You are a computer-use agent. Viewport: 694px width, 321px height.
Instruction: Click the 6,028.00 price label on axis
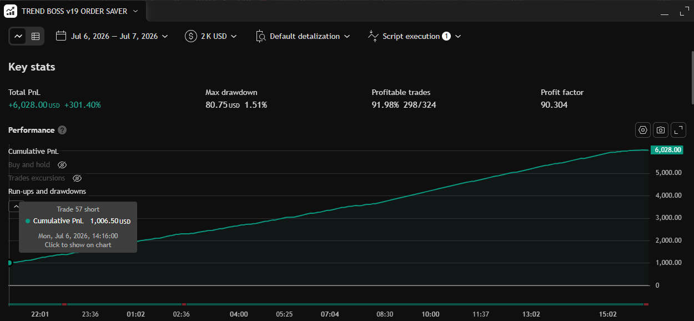[667, 150]
